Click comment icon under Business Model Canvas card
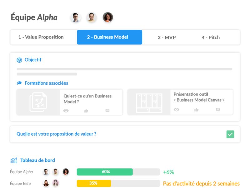Screen dimensions: 250x188 (218, 110)
